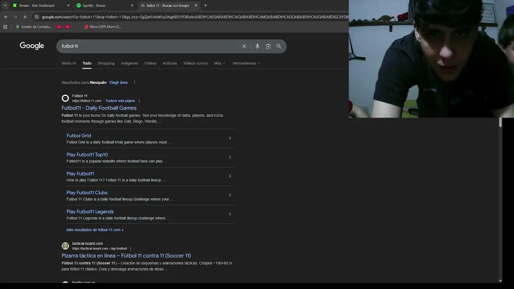This screenshot has width=514, height=289.
Task: Click the webcam overlay video
Action: (x=431, y=59)
